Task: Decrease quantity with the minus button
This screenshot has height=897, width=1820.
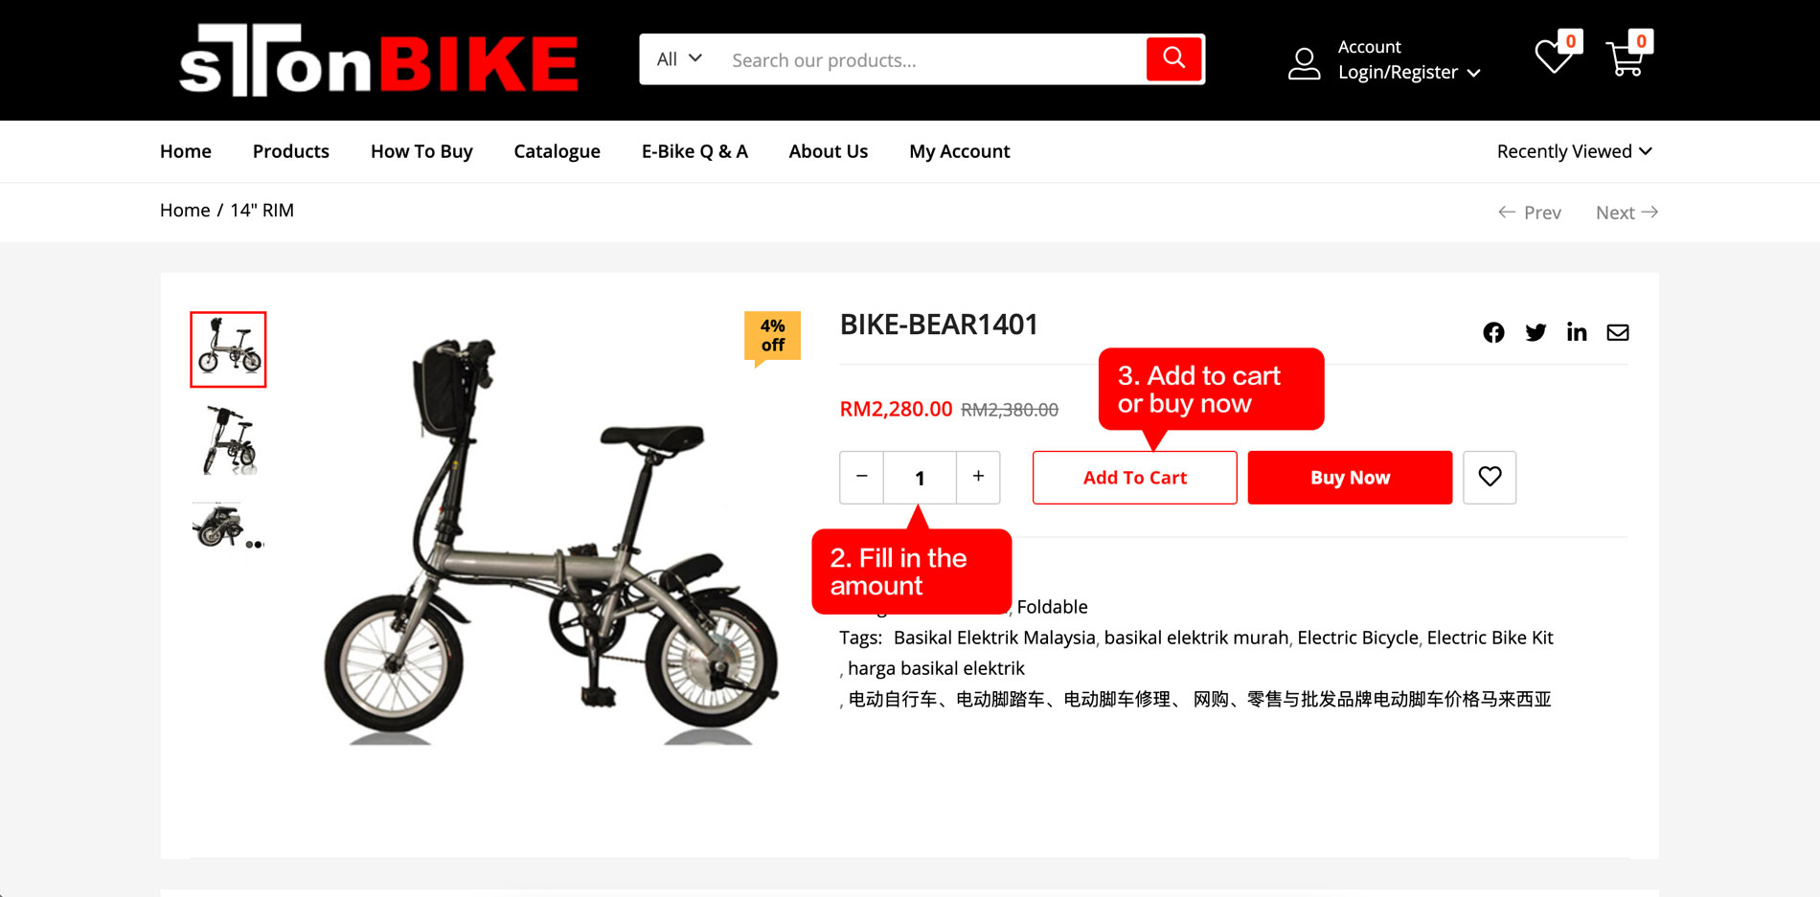Action: (862, 477)
